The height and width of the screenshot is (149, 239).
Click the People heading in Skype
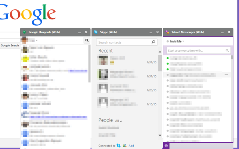coord(106,120)
